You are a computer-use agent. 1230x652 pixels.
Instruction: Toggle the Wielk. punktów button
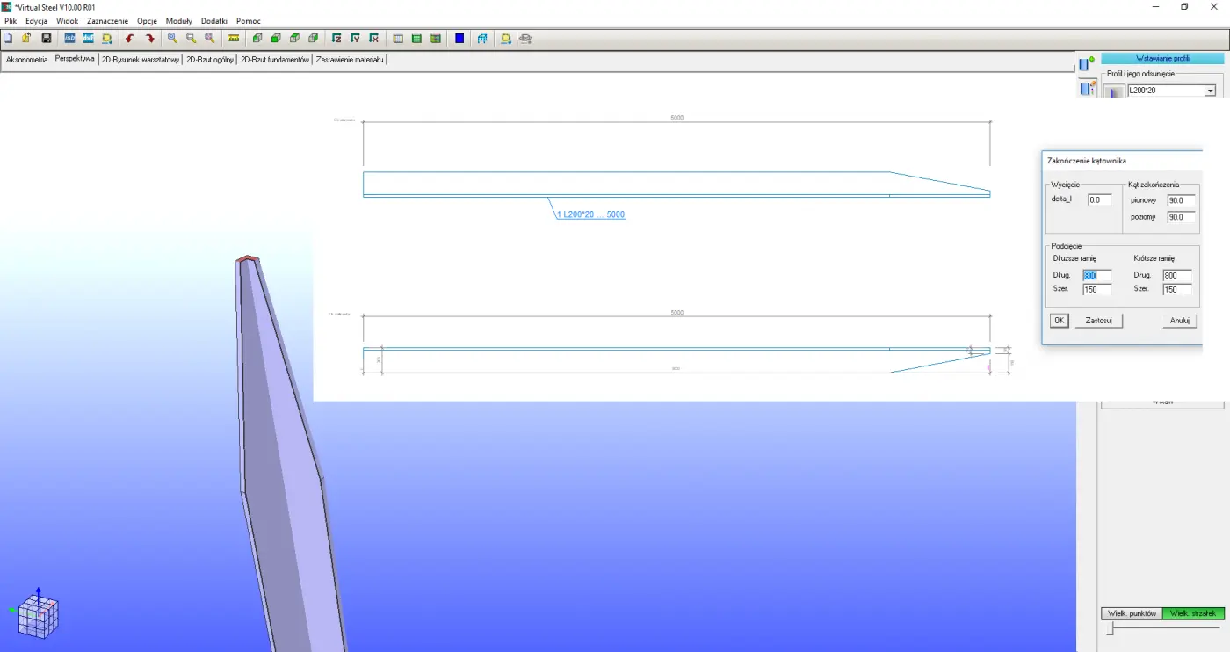[1132, 613]
